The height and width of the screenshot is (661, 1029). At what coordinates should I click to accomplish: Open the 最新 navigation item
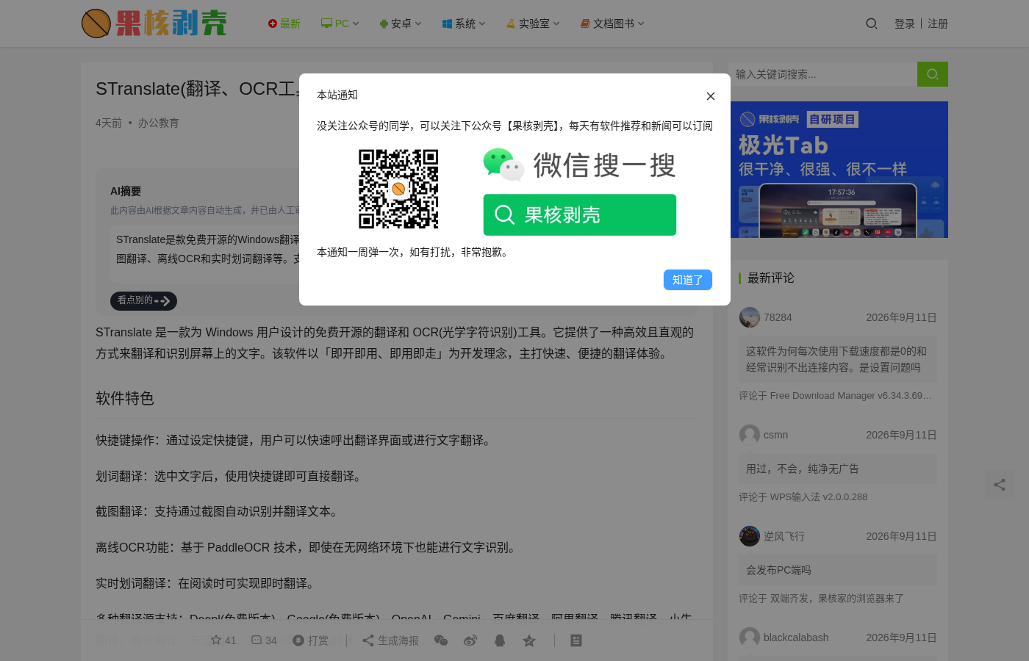(284, 24)
